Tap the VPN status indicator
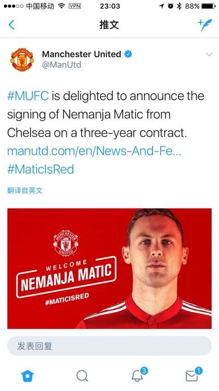This screenshot has width=219, height=391. [x=74, y=6]
